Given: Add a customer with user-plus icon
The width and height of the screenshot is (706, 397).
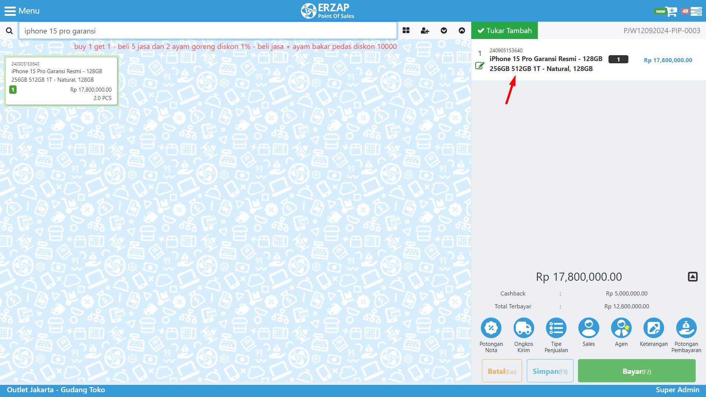Looking at the screenshot, I should 425,31.
